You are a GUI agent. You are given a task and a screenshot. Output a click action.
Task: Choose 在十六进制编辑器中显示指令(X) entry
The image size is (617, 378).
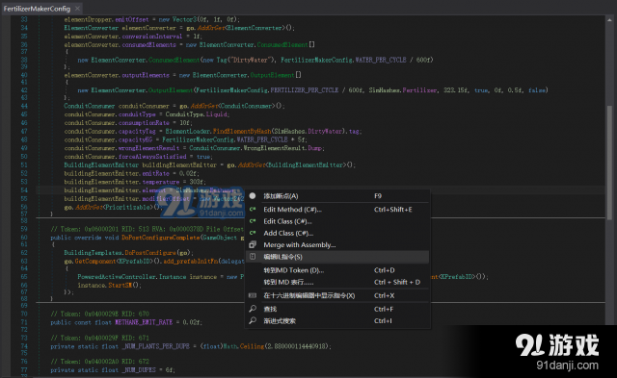[x=337, y=295]
